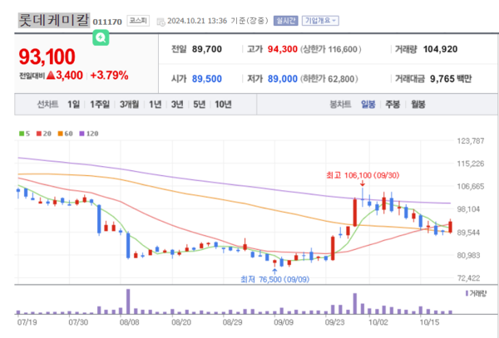
Task: Open the 기업개요 dropdown
Action: tap(319, 20)
